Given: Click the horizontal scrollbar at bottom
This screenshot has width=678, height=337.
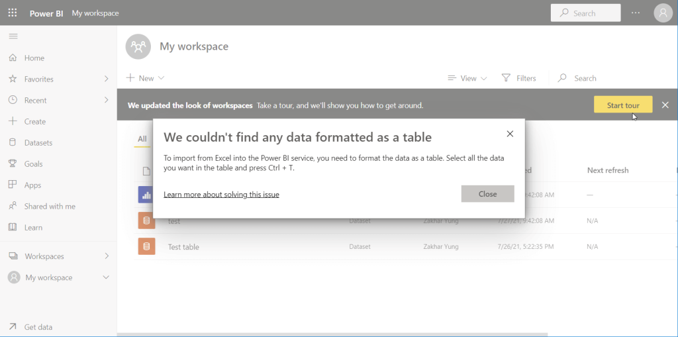Looking at the screenshot, I should [x=332, y=334].
